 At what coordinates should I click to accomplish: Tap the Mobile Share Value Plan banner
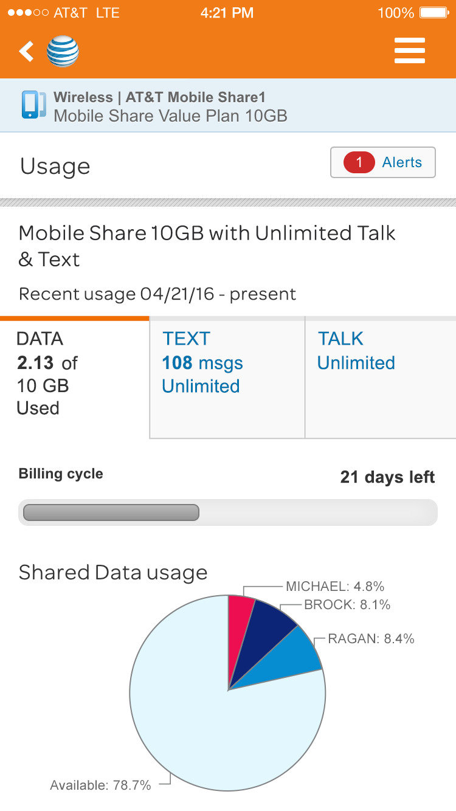(228, 106)
